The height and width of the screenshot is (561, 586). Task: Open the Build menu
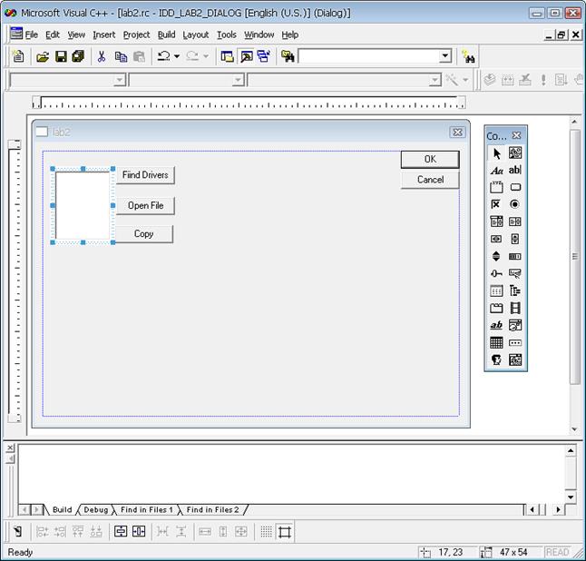coord(166,34)
